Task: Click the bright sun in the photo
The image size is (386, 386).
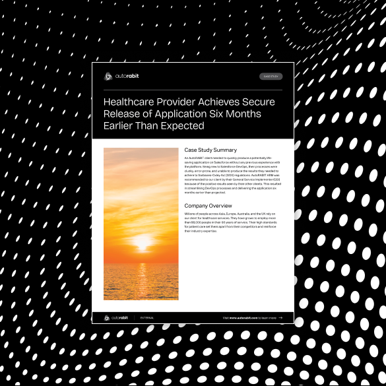Action: tap(143, 243)
